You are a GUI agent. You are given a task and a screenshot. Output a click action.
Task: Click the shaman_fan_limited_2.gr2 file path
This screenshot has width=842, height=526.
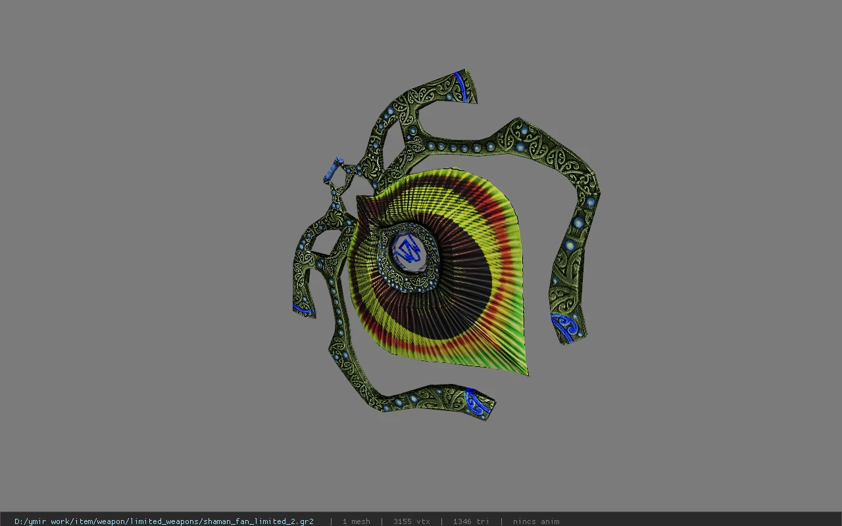[x=164, y=521]
